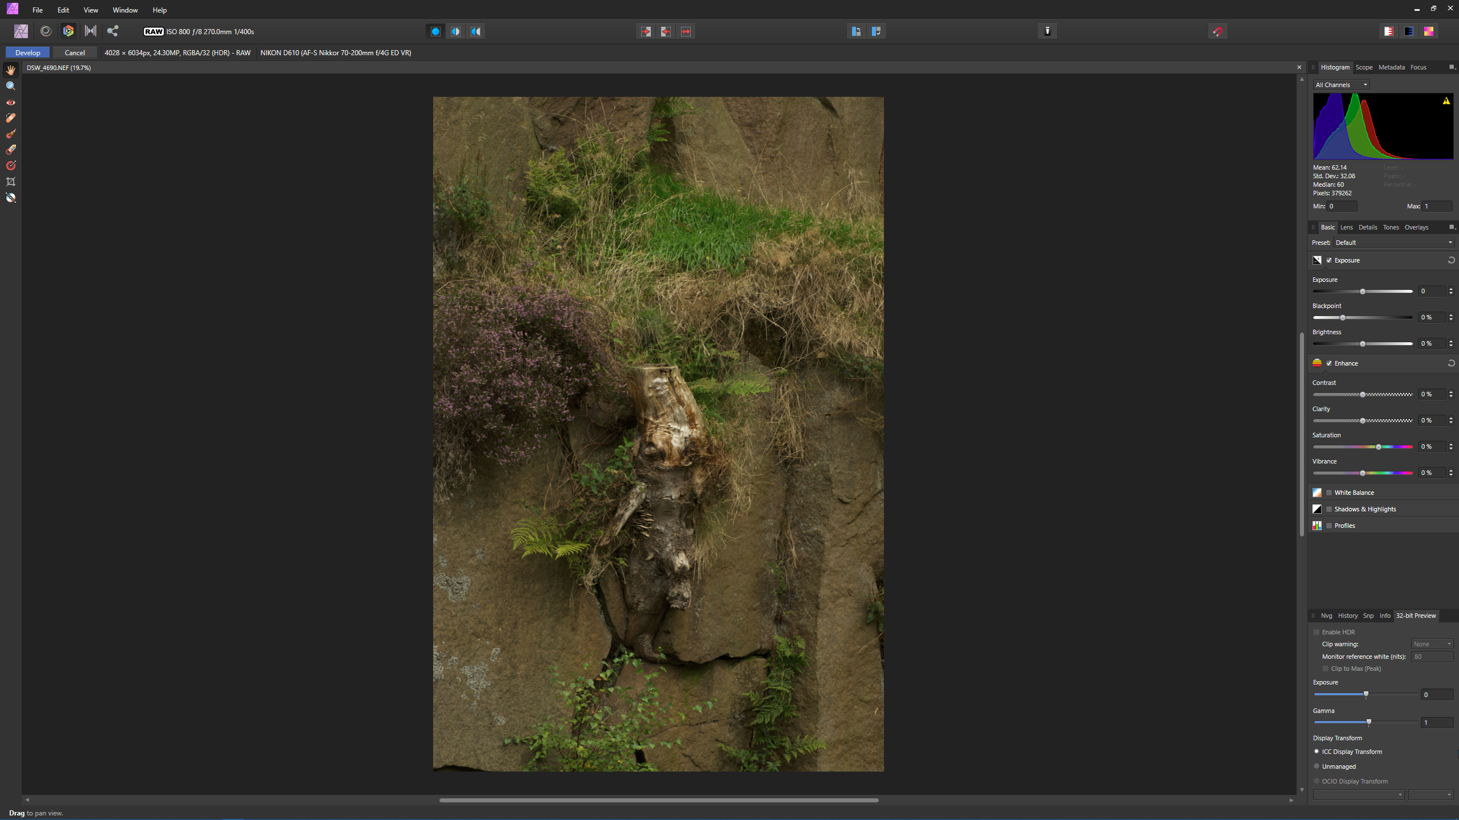1459x820 pixels.
Task: Click the Develop button
Action: (27, 52)
